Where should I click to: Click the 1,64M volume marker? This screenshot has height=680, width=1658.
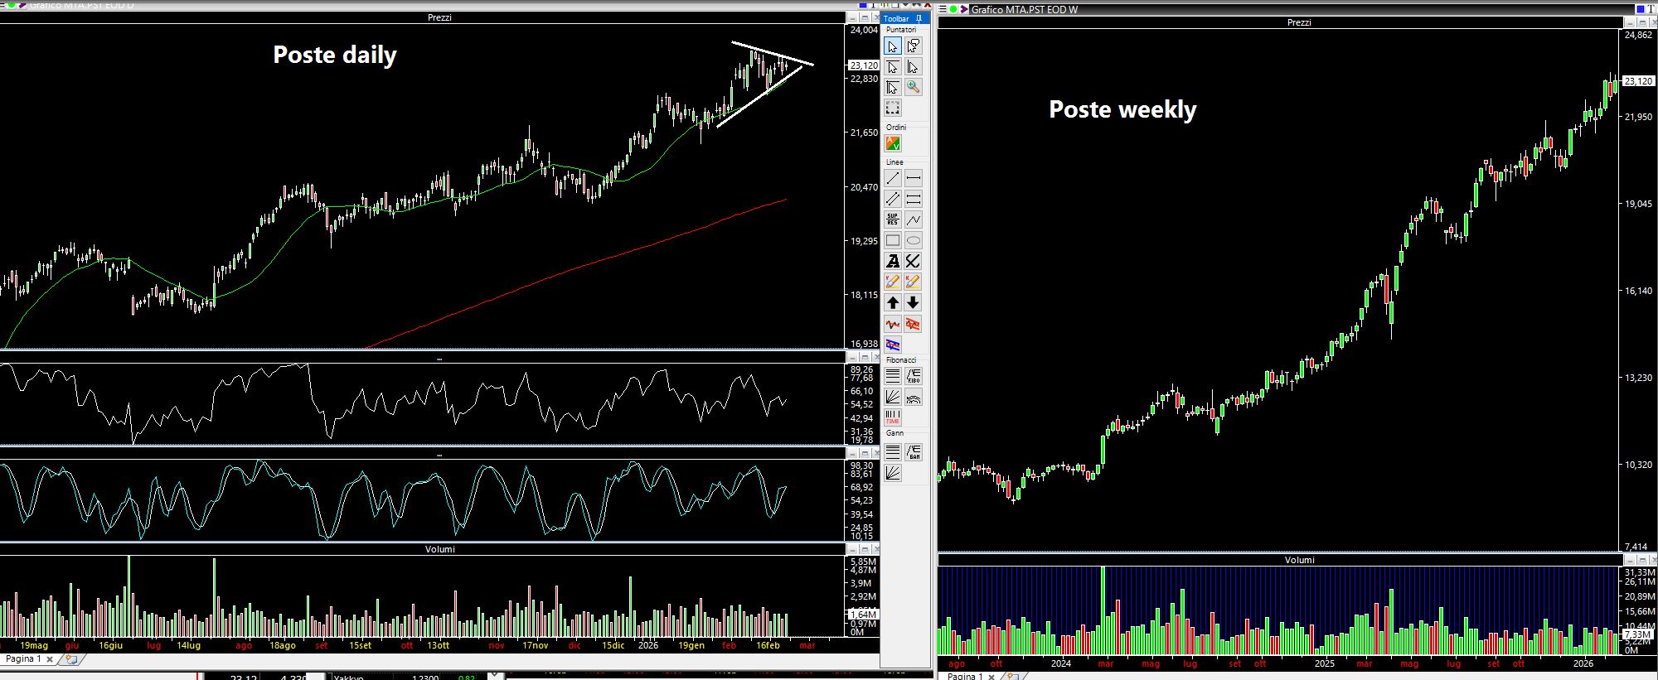click(863, 615)
